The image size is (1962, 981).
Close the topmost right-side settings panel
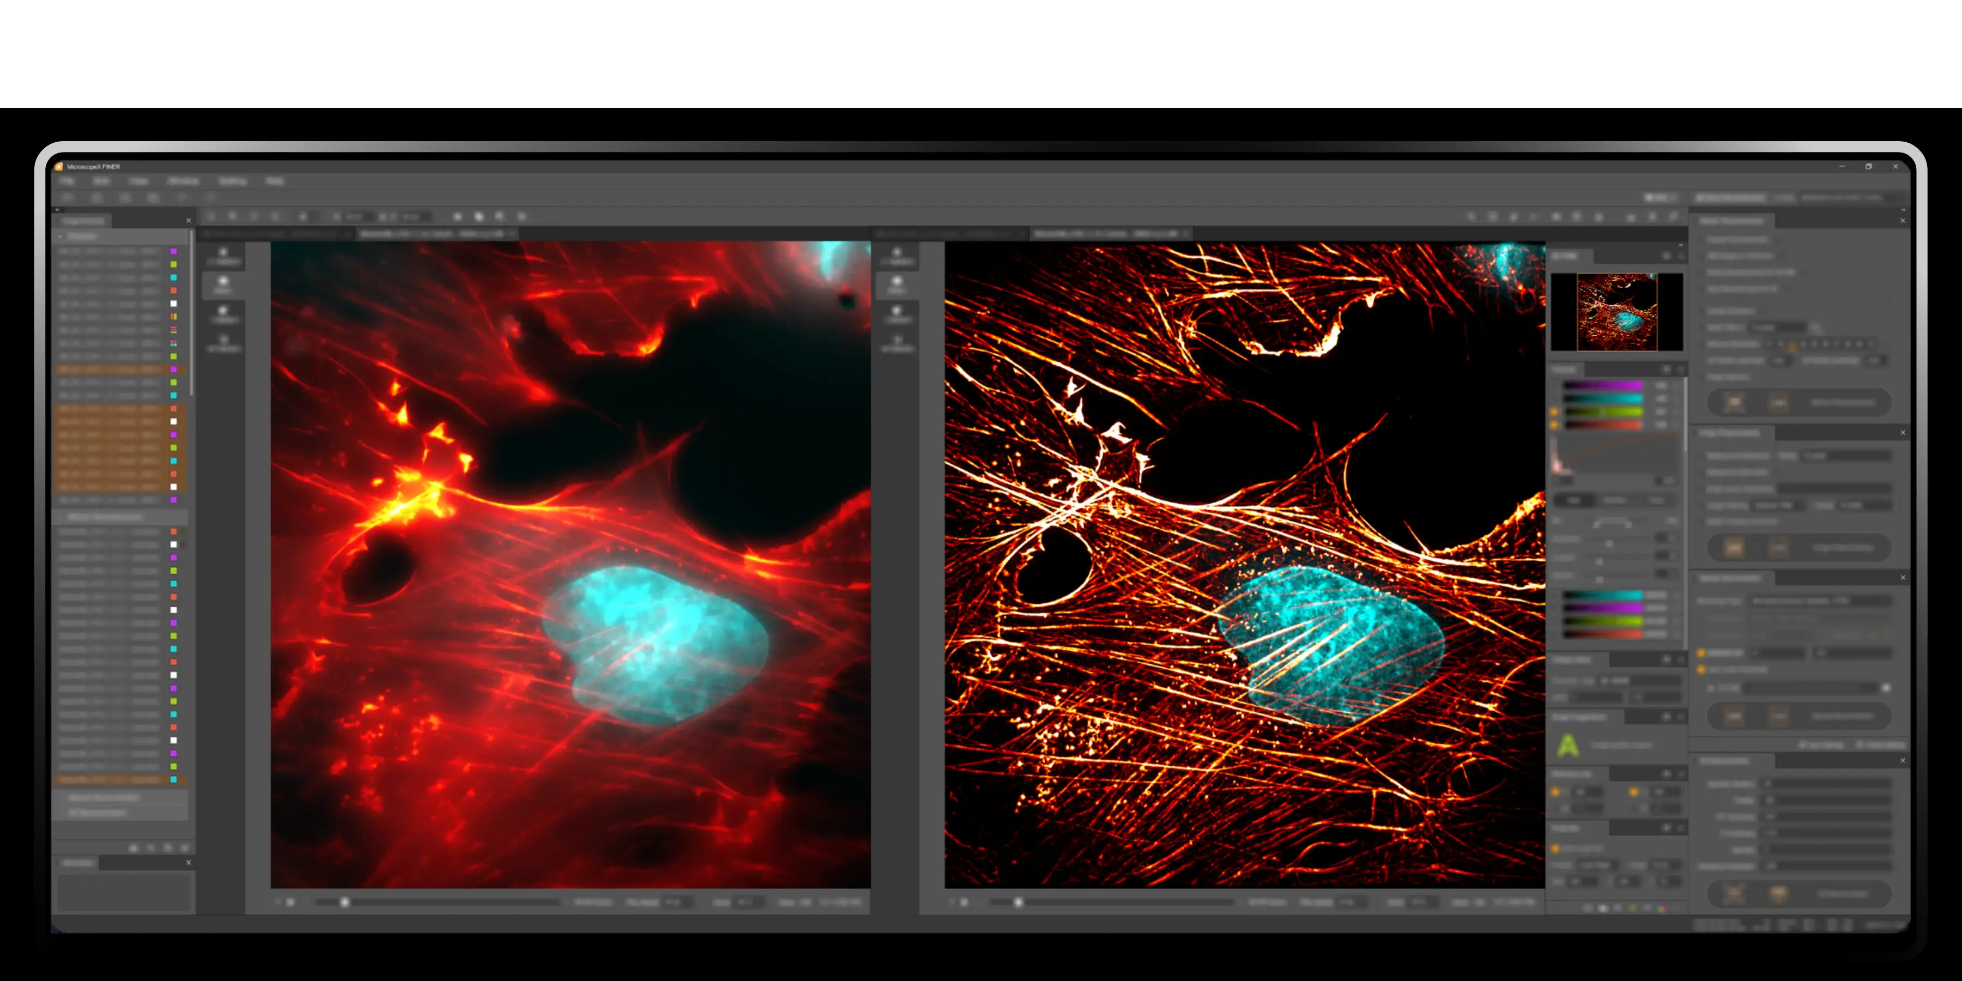point(1902,221)
